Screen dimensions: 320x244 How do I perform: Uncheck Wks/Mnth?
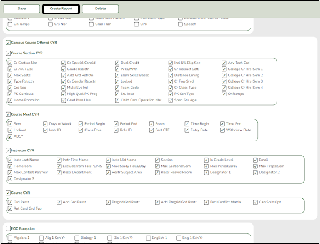pyautogui.click(x=117, y=69)
